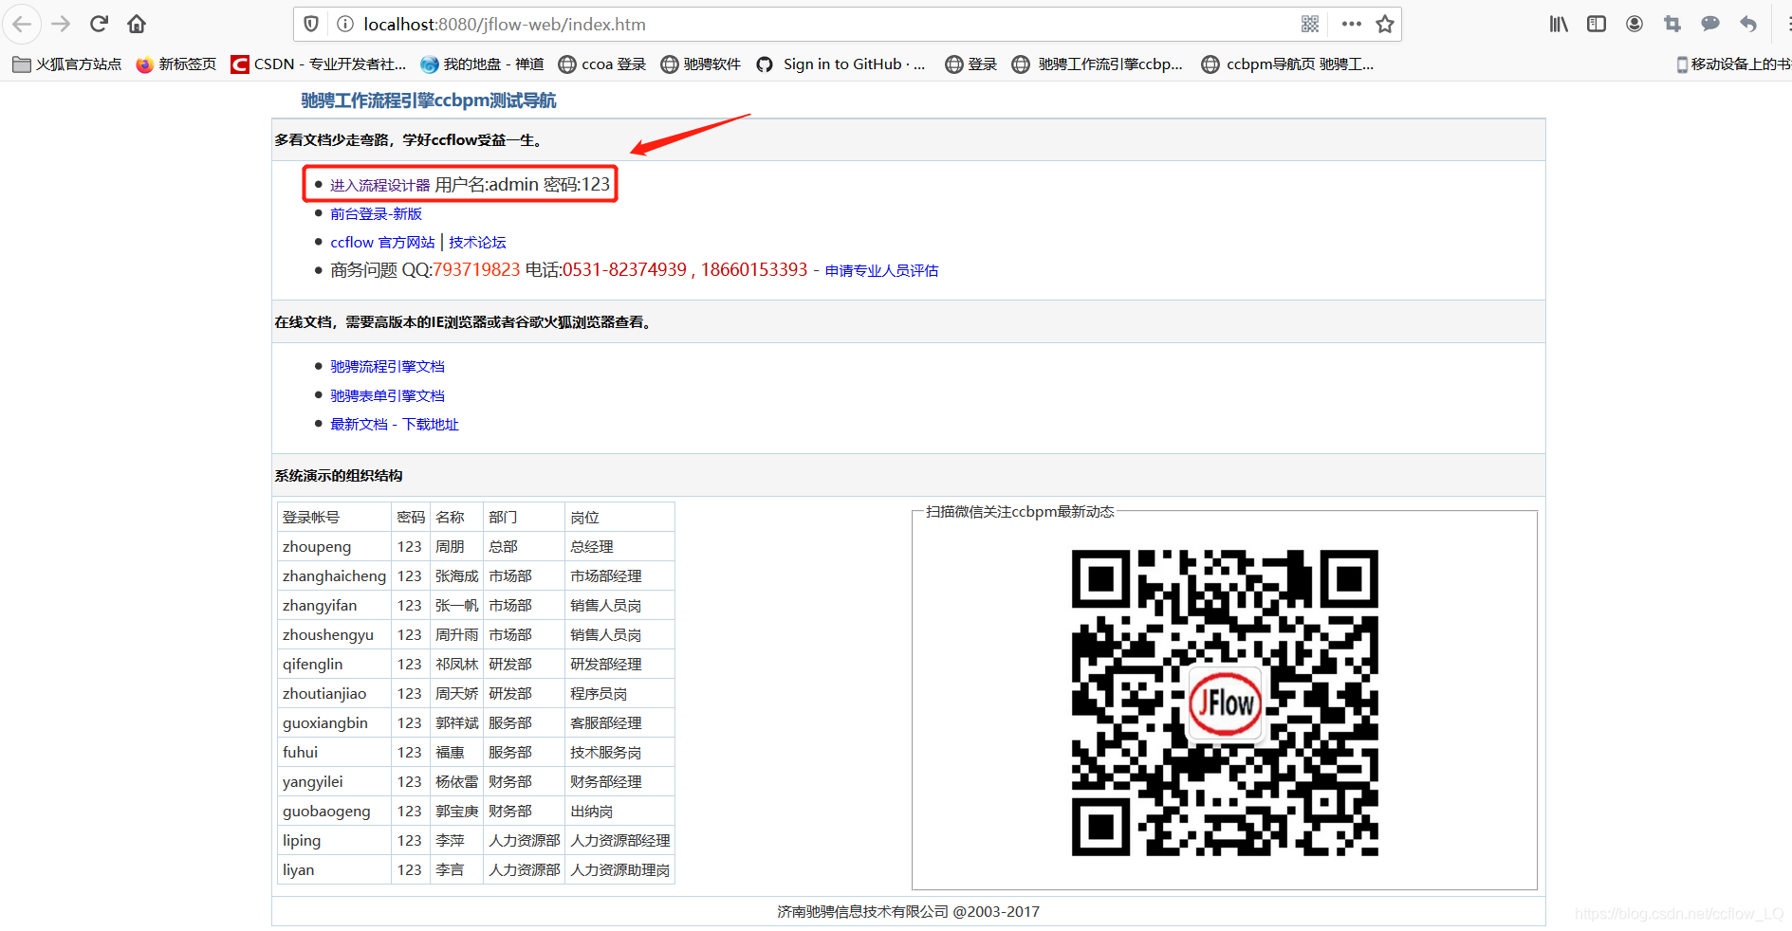Open the 驰骋流程引擎文档 link

point(387,367)
